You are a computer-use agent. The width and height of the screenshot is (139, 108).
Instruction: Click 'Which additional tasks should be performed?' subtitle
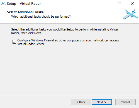41,17
